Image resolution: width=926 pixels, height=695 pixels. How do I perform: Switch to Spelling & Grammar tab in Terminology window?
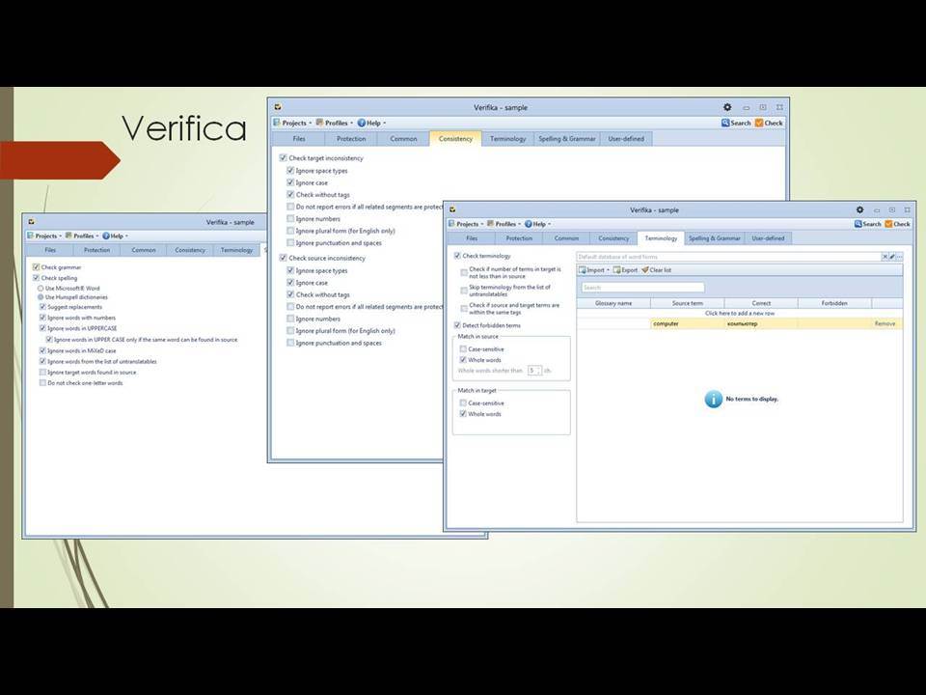[x=714, y=238]
